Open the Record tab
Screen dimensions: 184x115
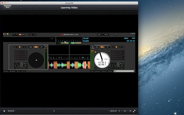(6, 71)
